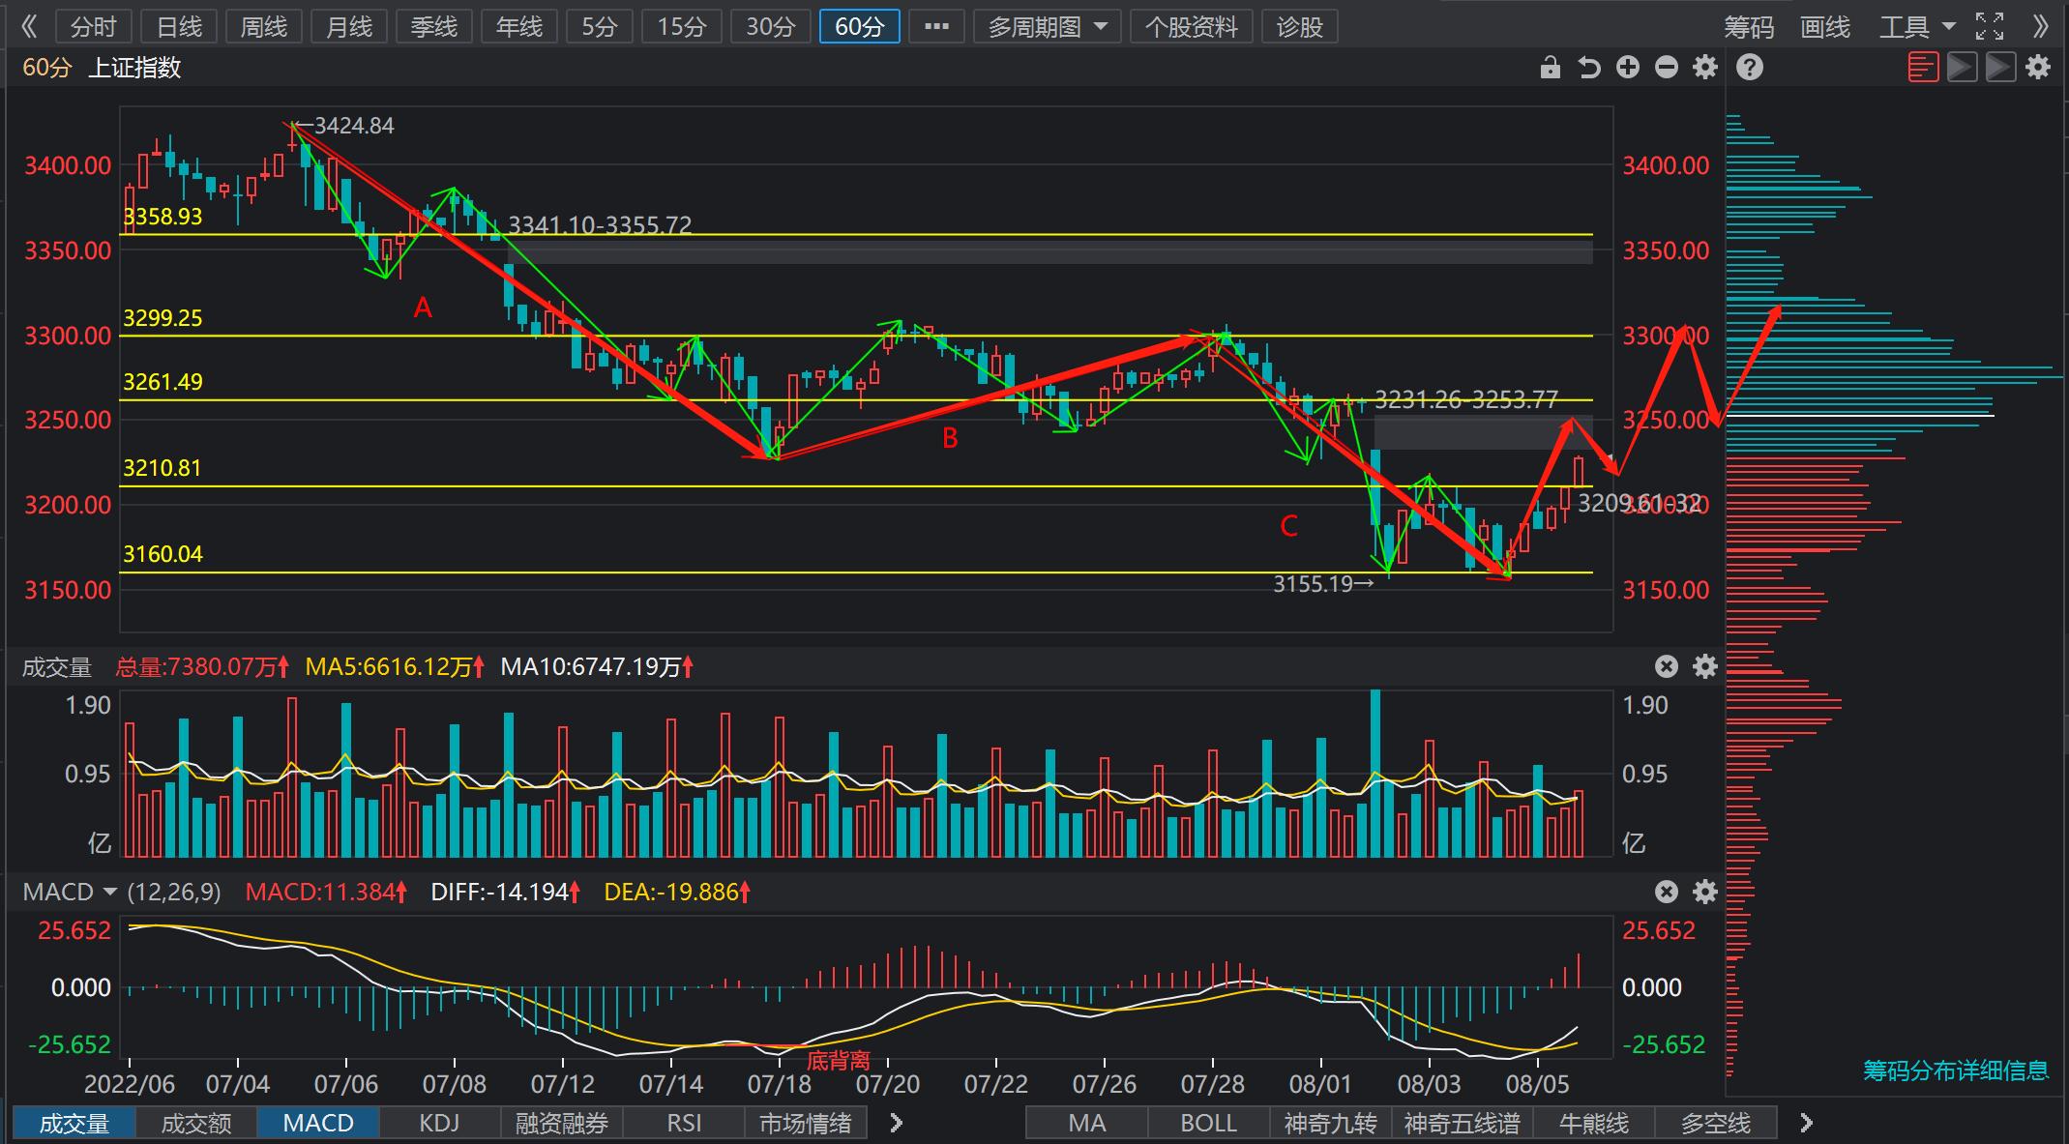Expand 工具 tools dropdown
Screen dimensions: 2069x1144
pyautogui.click(x=1917, y=26)
